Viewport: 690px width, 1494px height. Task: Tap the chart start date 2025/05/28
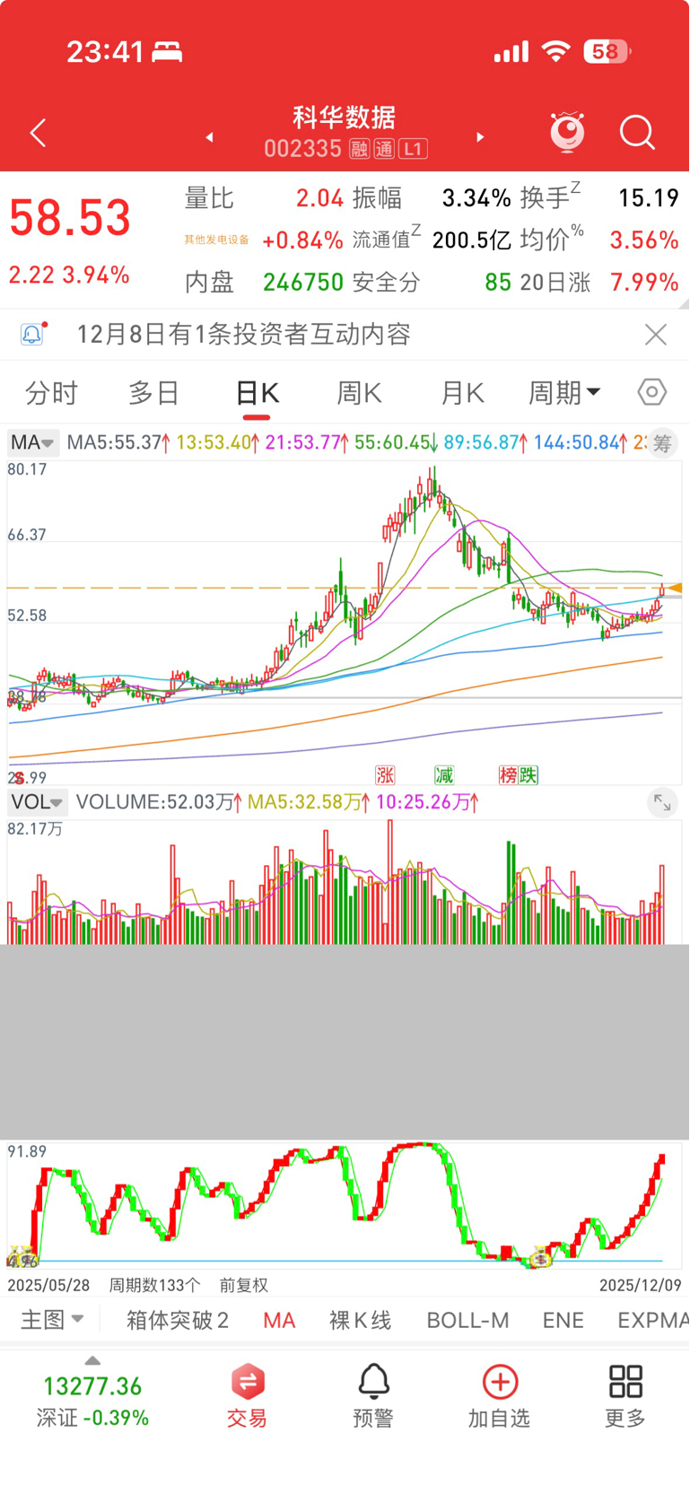pos(48,1285)
